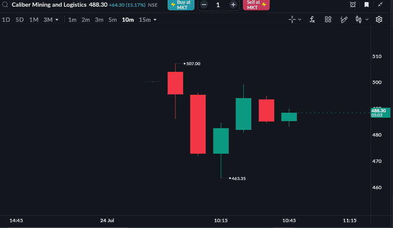Select the crosshair cursor tool
The image size is (393, 228).
[292, 19]
